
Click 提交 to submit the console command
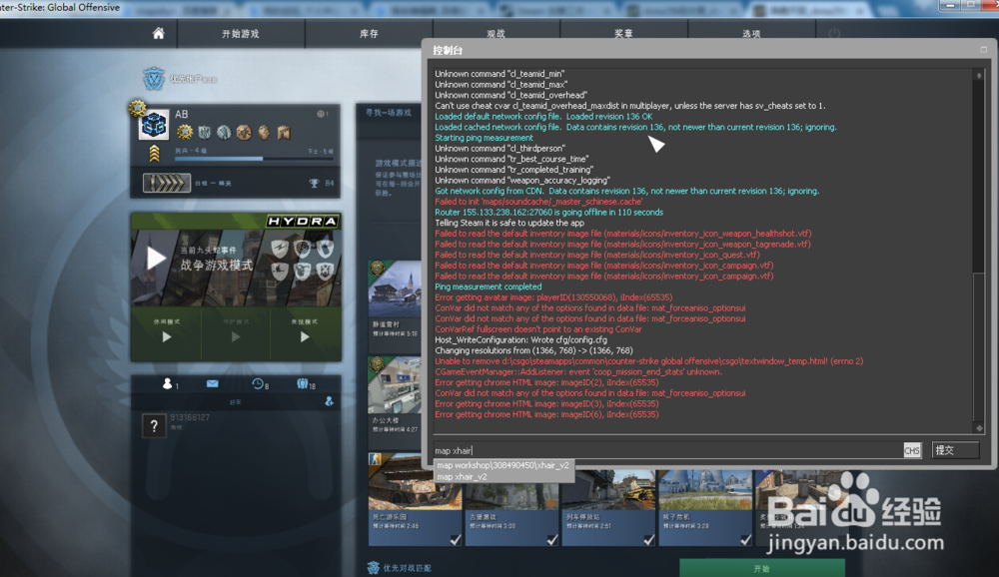(x=955, y=450)
